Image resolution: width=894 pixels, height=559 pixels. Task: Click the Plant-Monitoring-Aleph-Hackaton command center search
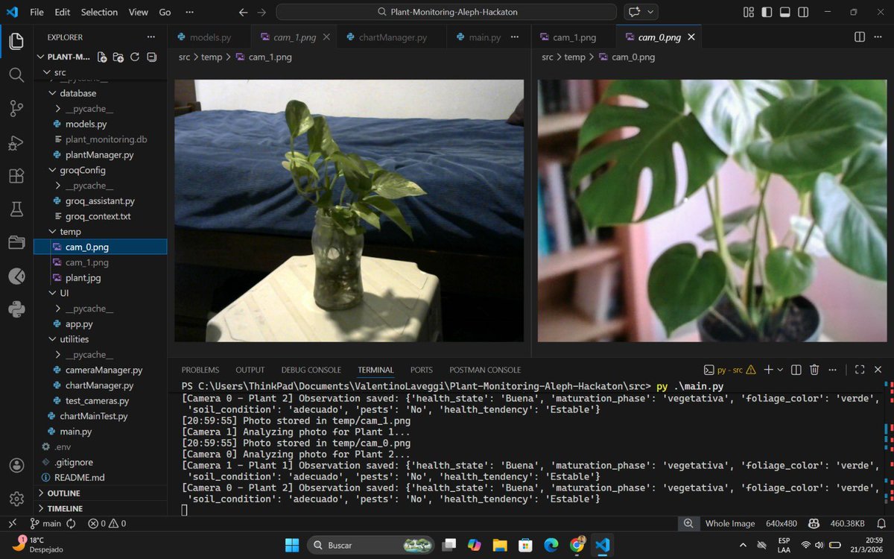coord(446,12)
